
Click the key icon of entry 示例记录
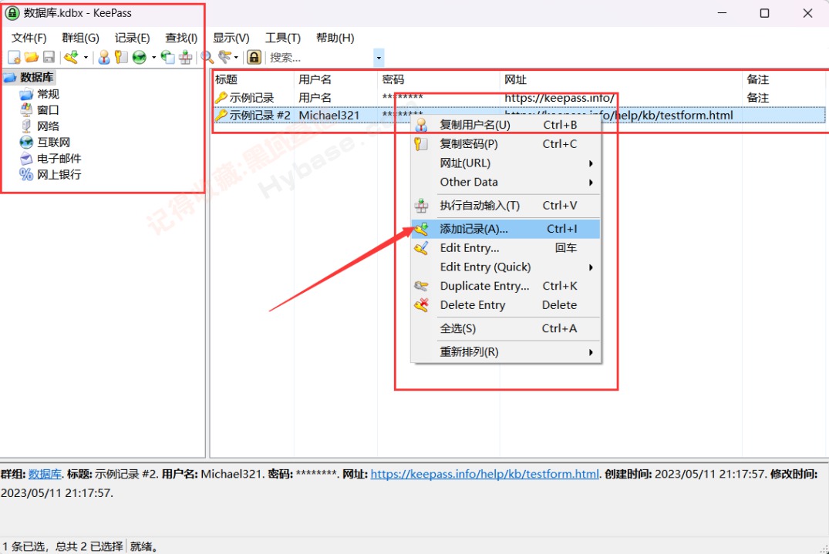221,98
